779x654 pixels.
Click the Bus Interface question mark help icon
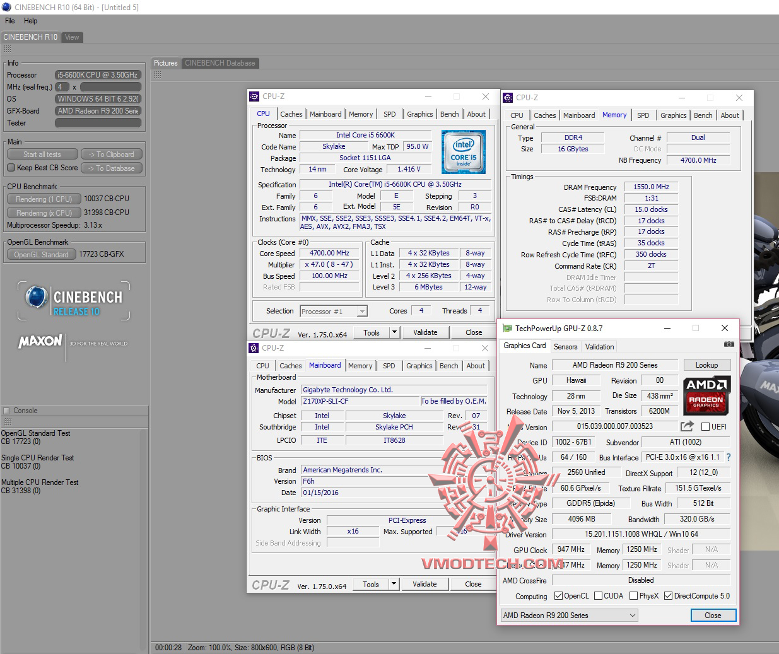tap(729, 457)
